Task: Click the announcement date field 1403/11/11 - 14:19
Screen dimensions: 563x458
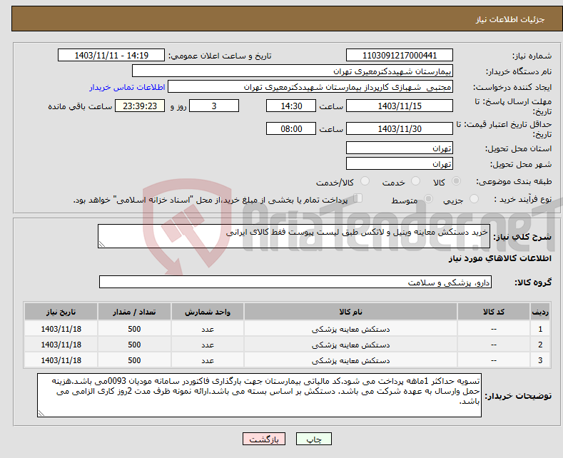Action: click(111, 55)
